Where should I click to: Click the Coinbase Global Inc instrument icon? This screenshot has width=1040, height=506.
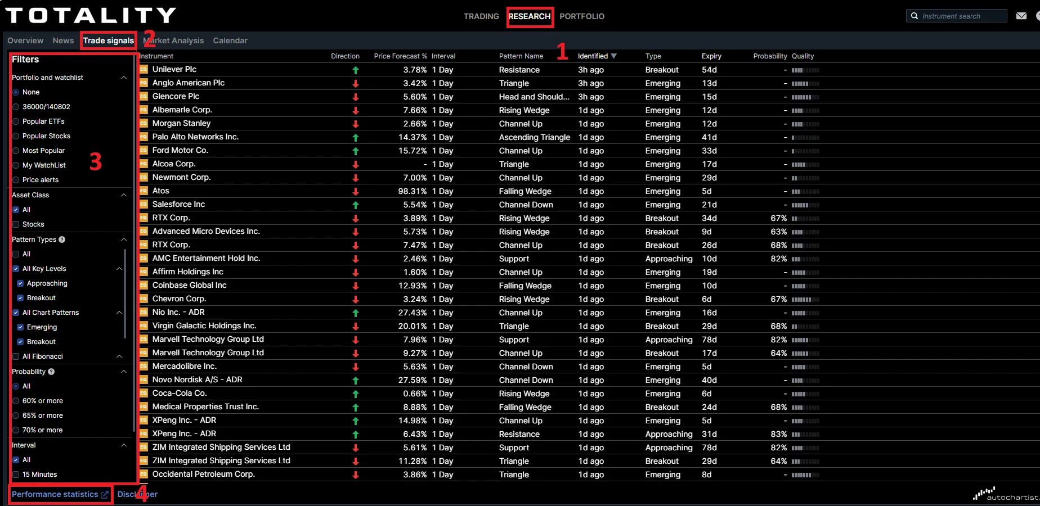(x=144, y=285)
